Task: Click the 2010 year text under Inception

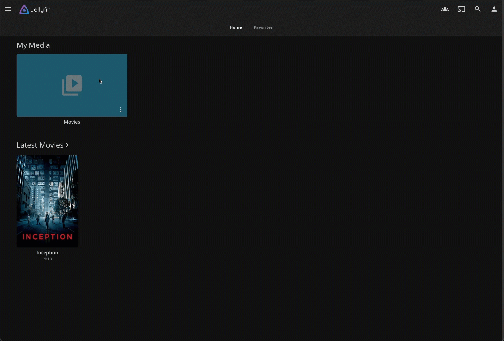Action: (47, 259)
